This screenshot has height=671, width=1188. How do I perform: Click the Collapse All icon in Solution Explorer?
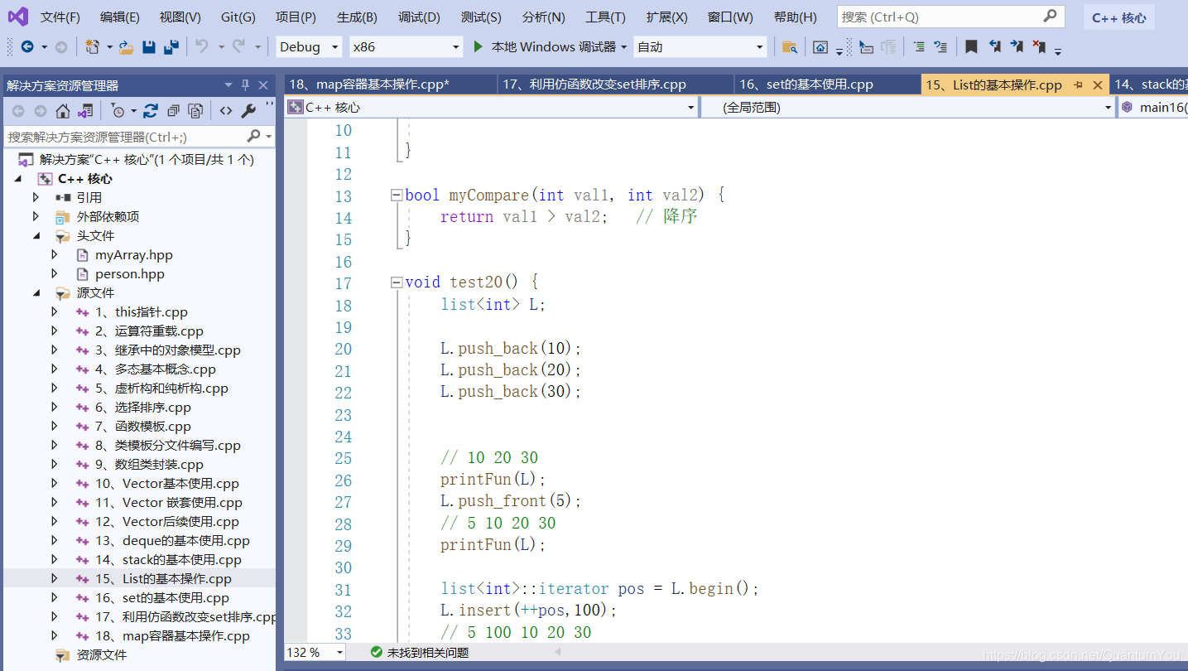(x=173, y=111)
